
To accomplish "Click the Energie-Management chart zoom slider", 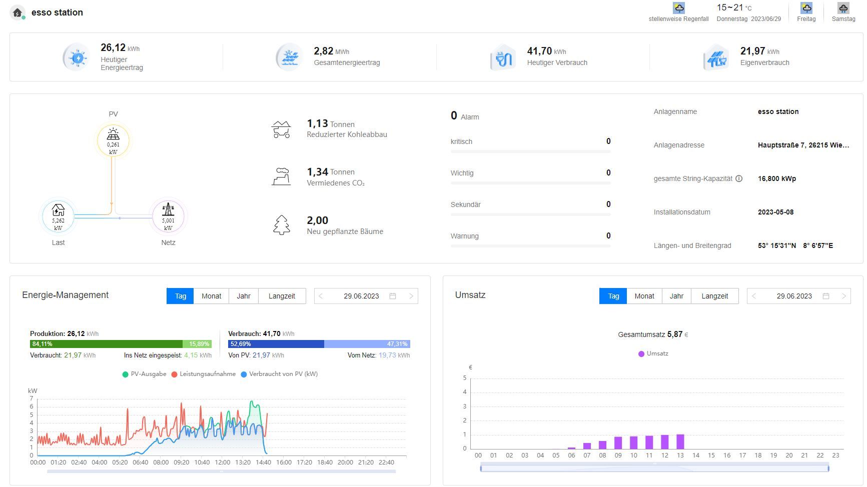I will [x=221, y=471].
